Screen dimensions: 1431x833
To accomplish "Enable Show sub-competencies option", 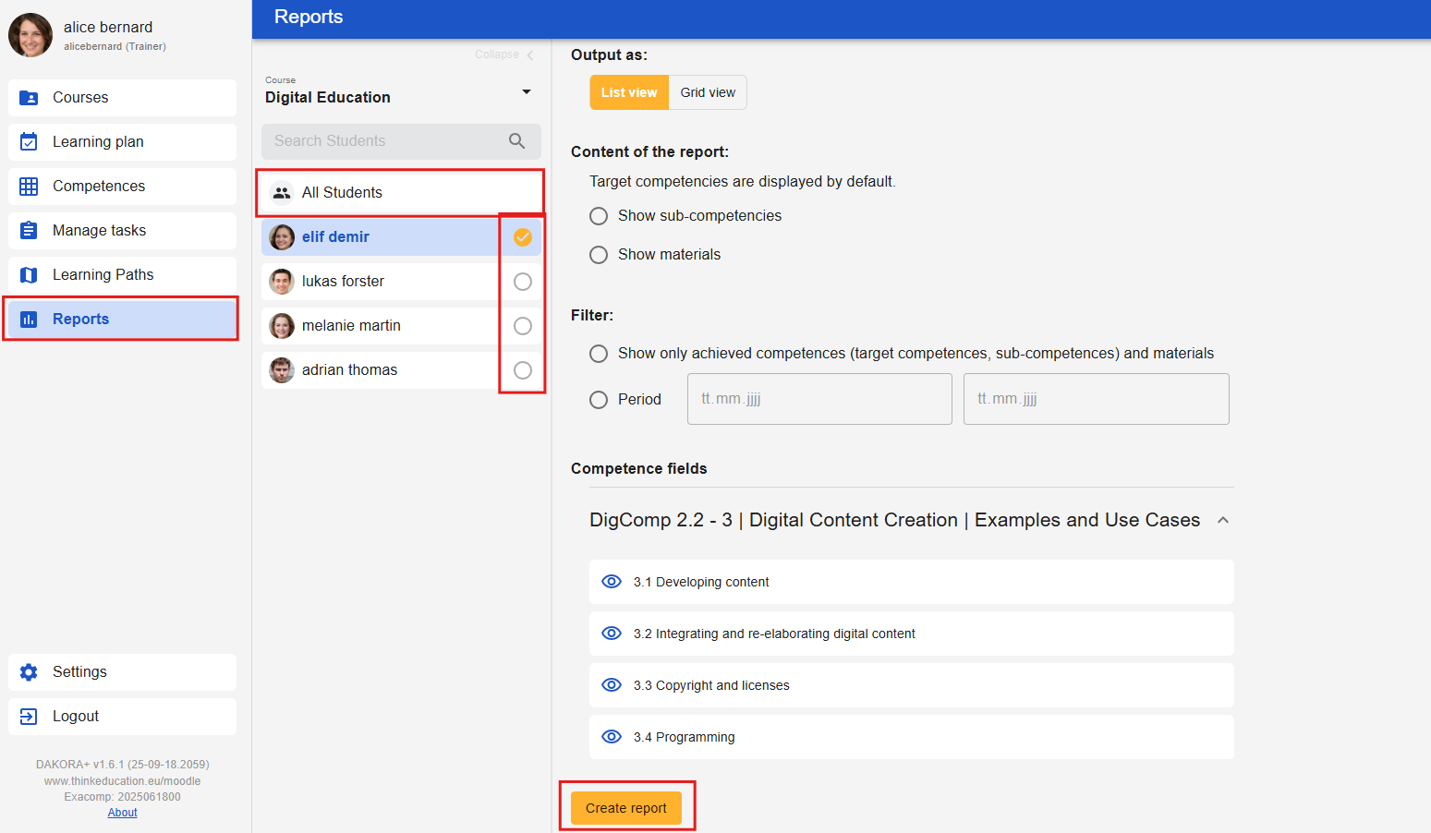I will click(x=599, y=216).
